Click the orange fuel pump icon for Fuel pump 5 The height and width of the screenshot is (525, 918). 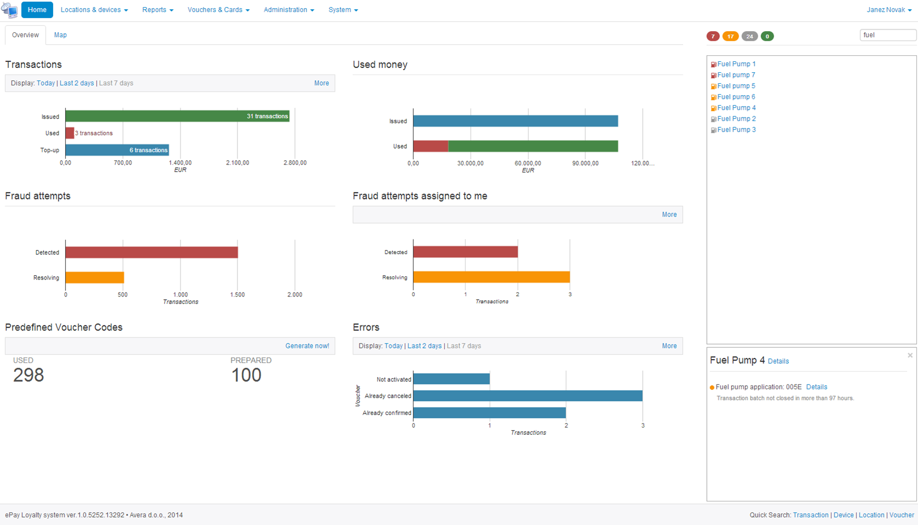pos(713,86)
